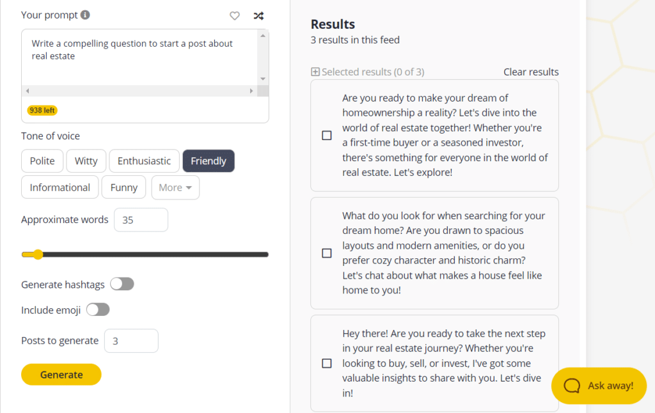The height and width of the screenshot is (413, 655).
Task: Click the prompt box's down scroll arrow
Action: pyautogui.click(x=262, y=79)
